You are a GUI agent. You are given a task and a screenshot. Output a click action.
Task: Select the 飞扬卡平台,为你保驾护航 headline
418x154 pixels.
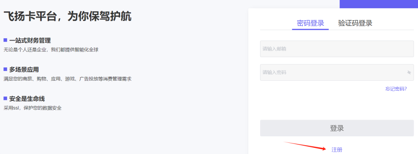[x=67, y=17]
